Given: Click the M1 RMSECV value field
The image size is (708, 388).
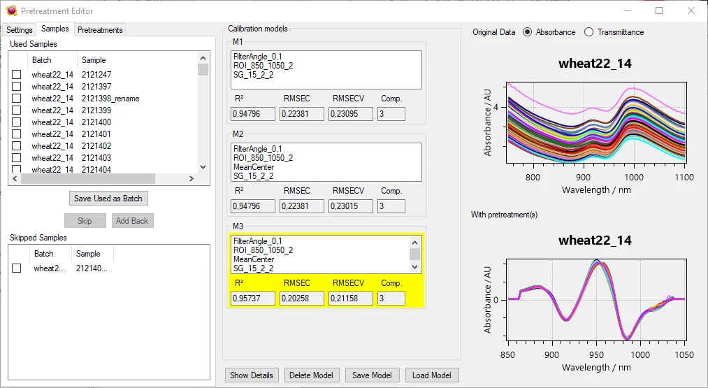Looking at the screenshot, I should point(350,114).
